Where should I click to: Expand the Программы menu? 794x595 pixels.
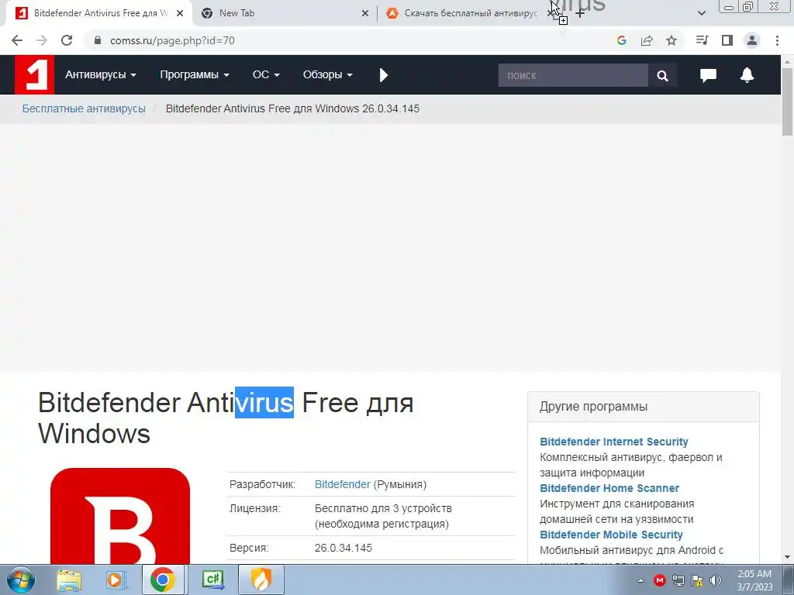(195, 75)
